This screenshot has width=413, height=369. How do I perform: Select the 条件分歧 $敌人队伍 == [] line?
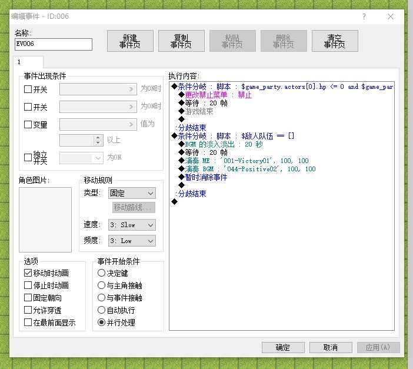click(x=232, y=136)
